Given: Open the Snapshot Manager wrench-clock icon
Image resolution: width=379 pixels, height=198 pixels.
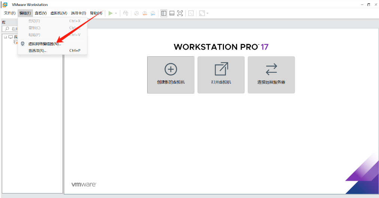Looking at the screenshot, I should (153, 13).
